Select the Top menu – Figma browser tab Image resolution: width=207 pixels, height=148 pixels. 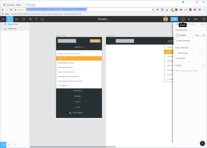click(15, 5)
